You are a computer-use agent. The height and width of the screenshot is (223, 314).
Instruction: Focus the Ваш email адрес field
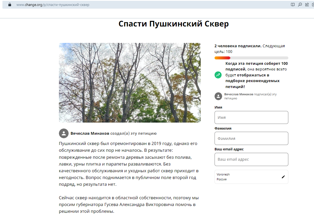251,159
